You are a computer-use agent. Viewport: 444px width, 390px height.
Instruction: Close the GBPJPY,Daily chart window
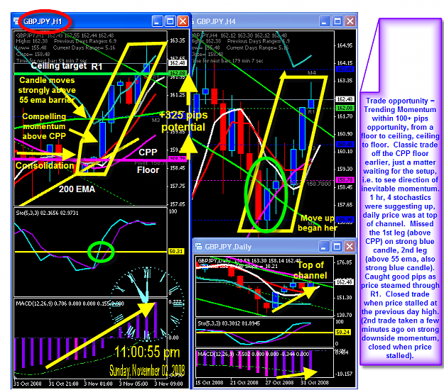[350, 247]
